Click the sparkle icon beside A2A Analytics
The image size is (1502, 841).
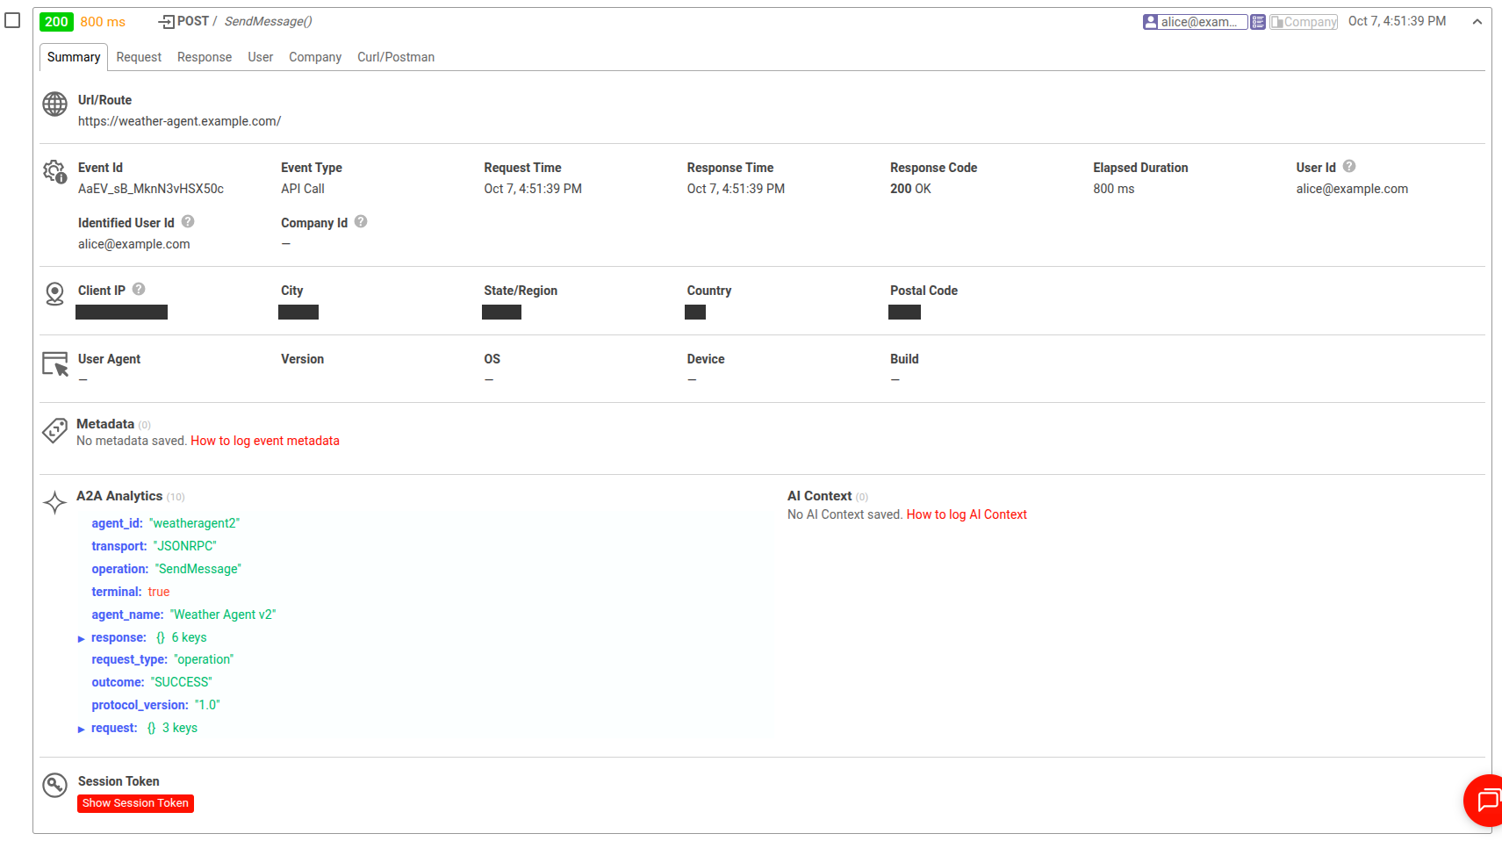[x=54, y=502]
